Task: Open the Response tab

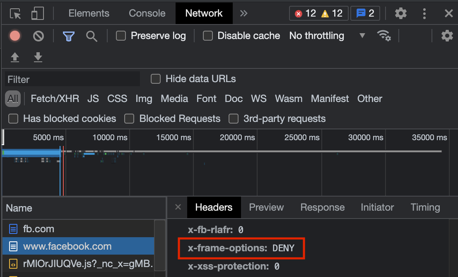Action: pyautogui.click(x=323, y=207)
